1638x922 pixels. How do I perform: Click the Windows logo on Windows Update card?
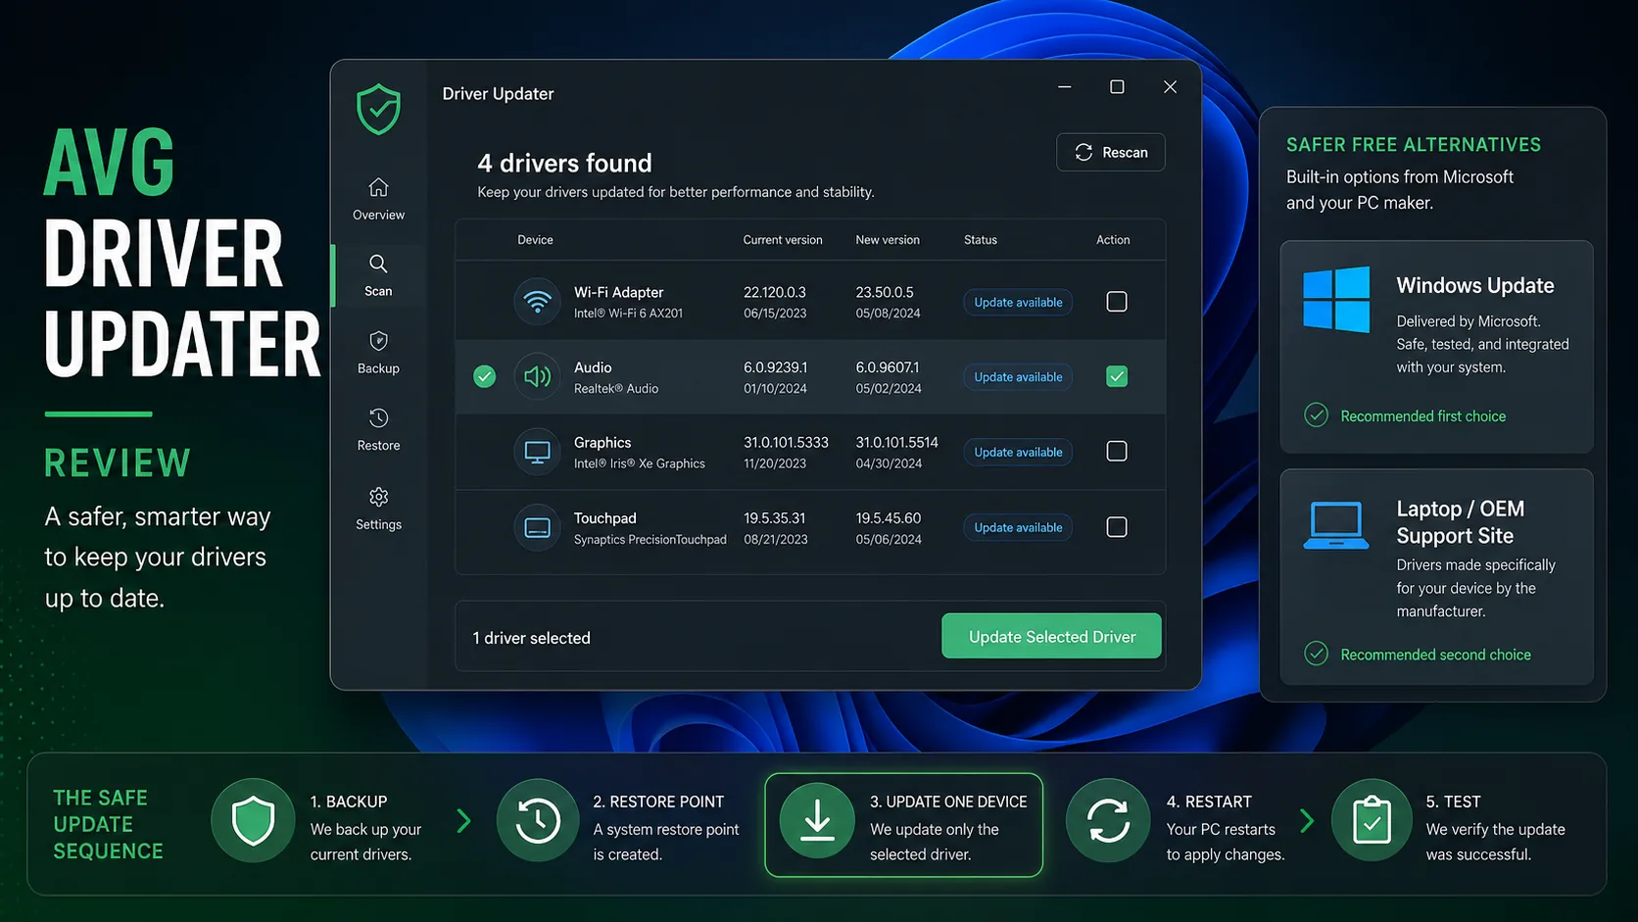[1336, 300]
